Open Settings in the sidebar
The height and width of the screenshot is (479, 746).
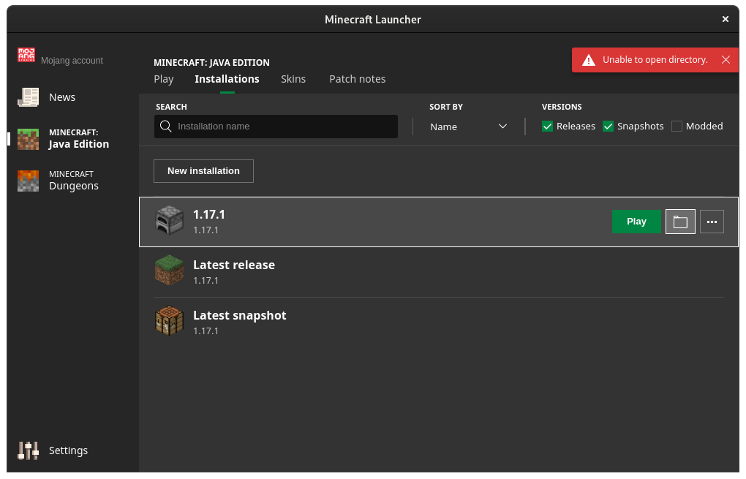[x=69, y=450]
